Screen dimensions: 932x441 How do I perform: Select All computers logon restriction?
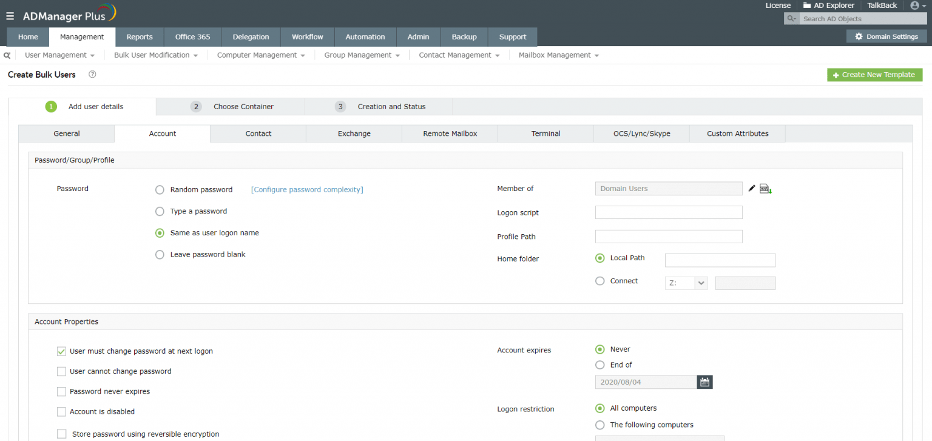600,408
